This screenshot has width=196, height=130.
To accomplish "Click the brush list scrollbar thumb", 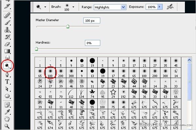I will 189,82.
